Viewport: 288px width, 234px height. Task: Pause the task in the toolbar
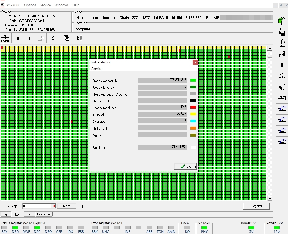point(29,38)
